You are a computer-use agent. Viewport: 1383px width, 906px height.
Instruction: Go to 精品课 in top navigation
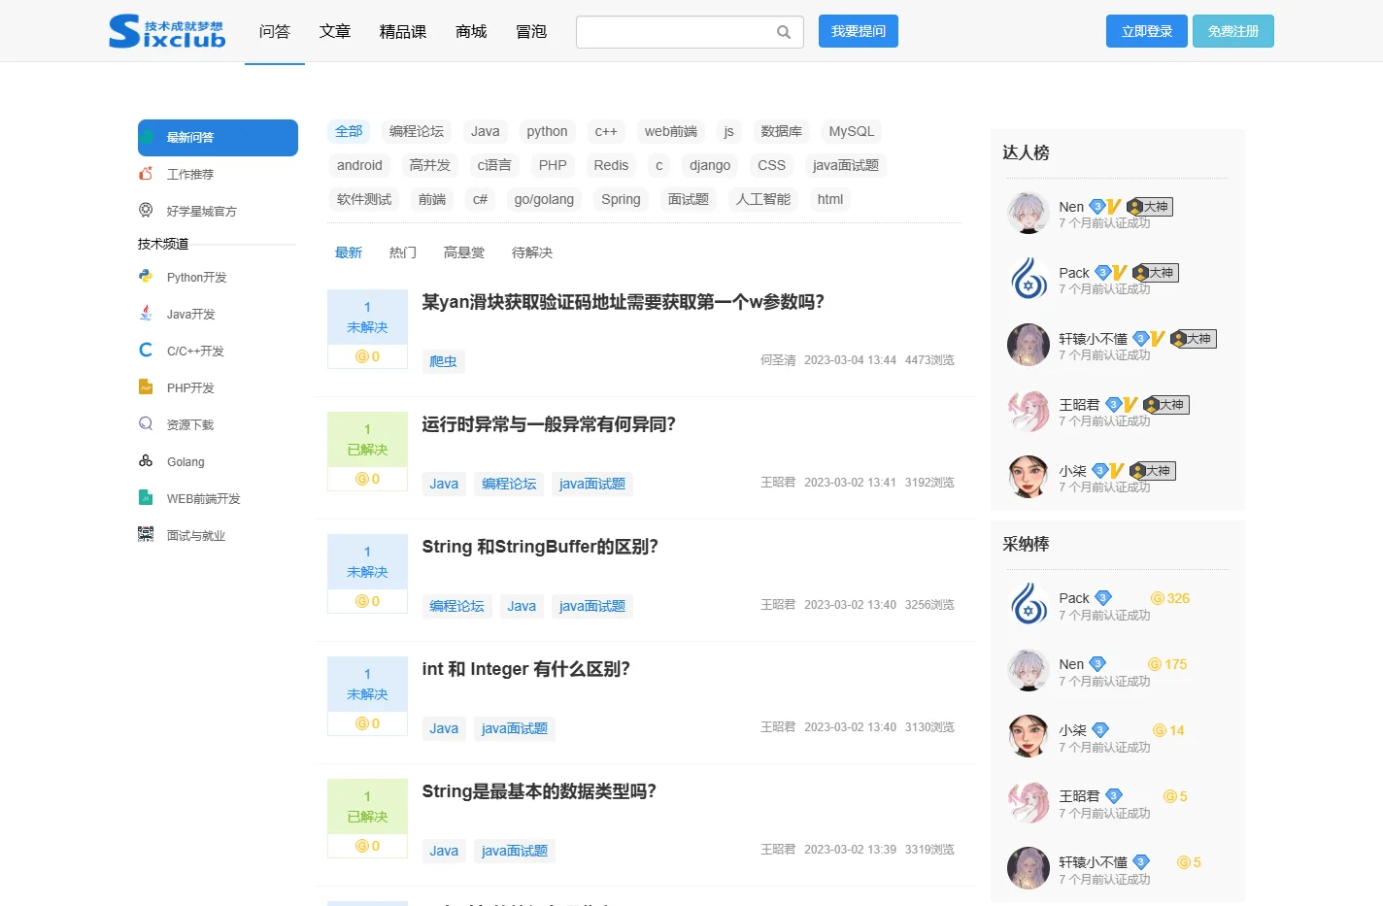click(x=403, y=32)
